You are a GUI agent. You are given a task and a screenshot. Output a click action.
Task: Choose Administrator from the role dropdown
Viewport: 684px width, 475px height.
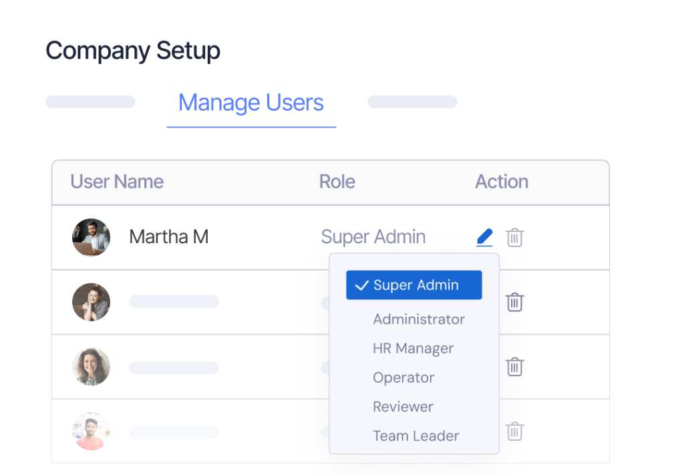click(x=419, y=319)
